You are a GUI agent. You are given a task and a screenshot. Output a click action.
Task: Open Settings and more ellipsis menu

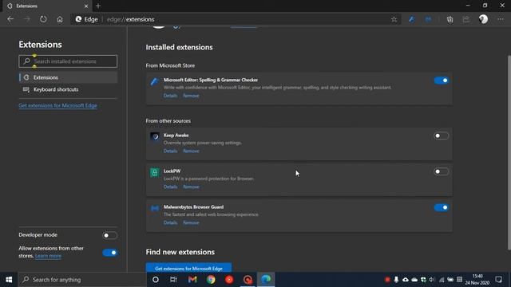click(x=501, y=19)
